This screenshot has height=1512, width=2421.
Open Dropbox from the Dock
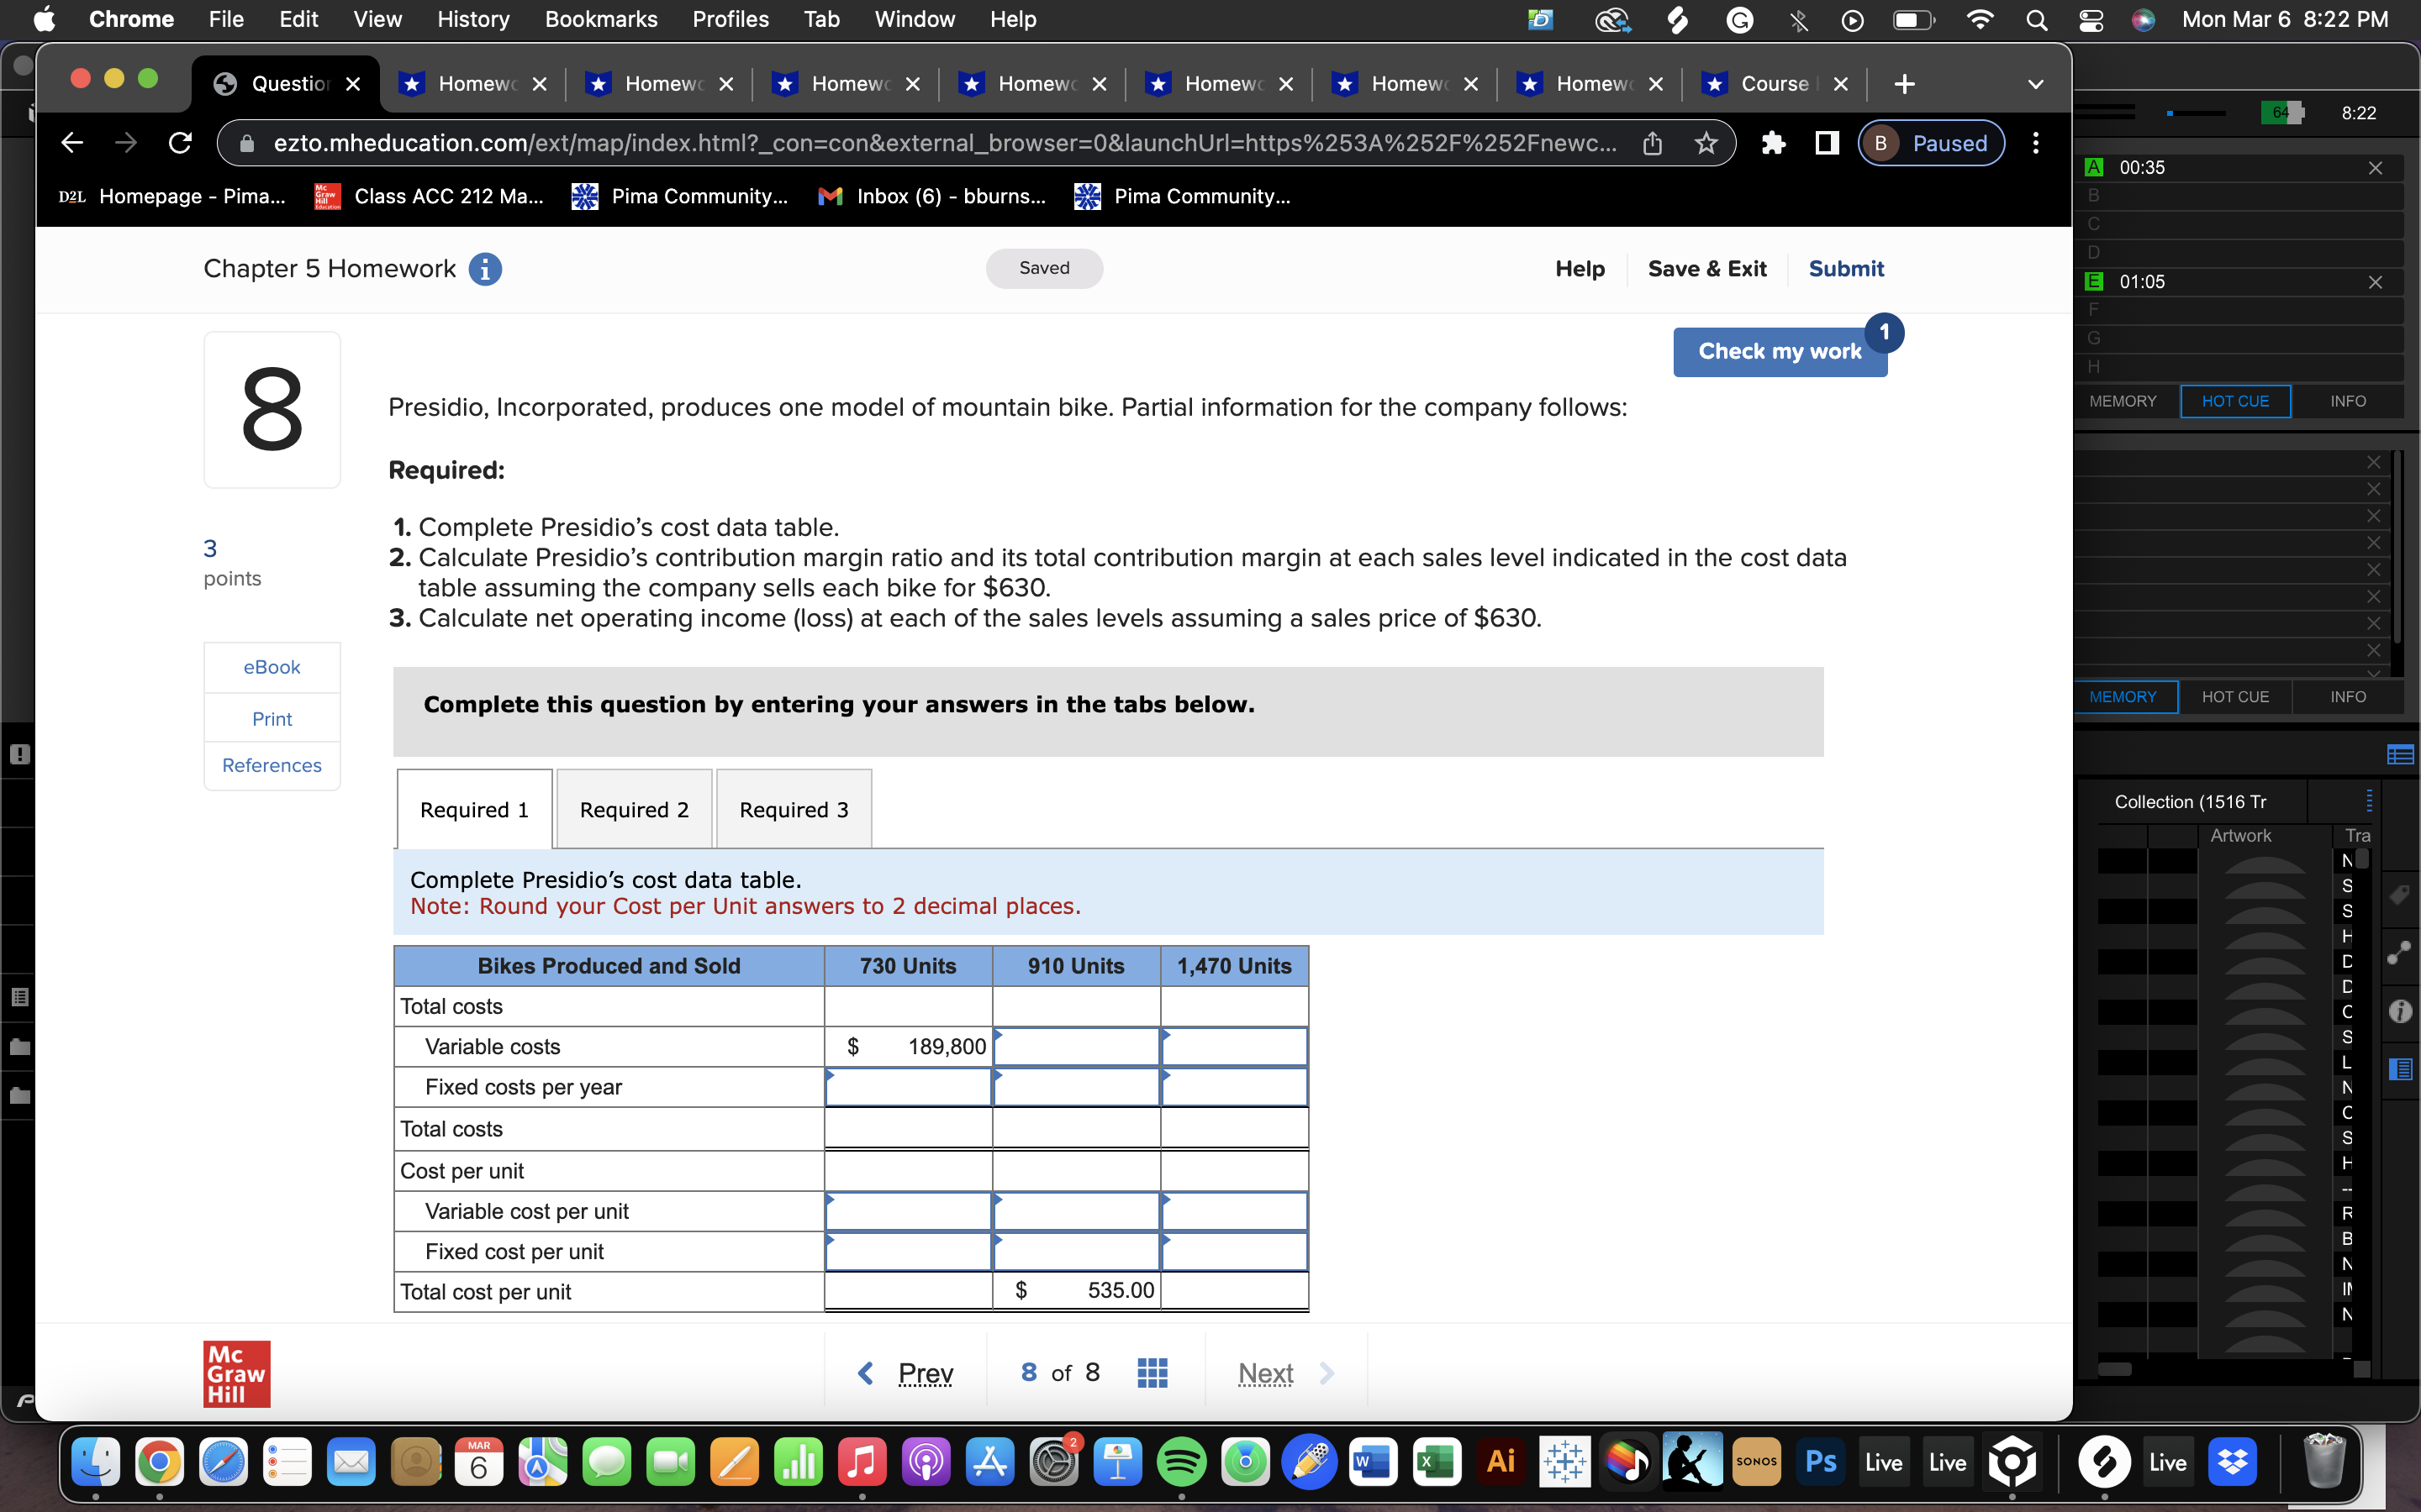tap(2233, 1461)
